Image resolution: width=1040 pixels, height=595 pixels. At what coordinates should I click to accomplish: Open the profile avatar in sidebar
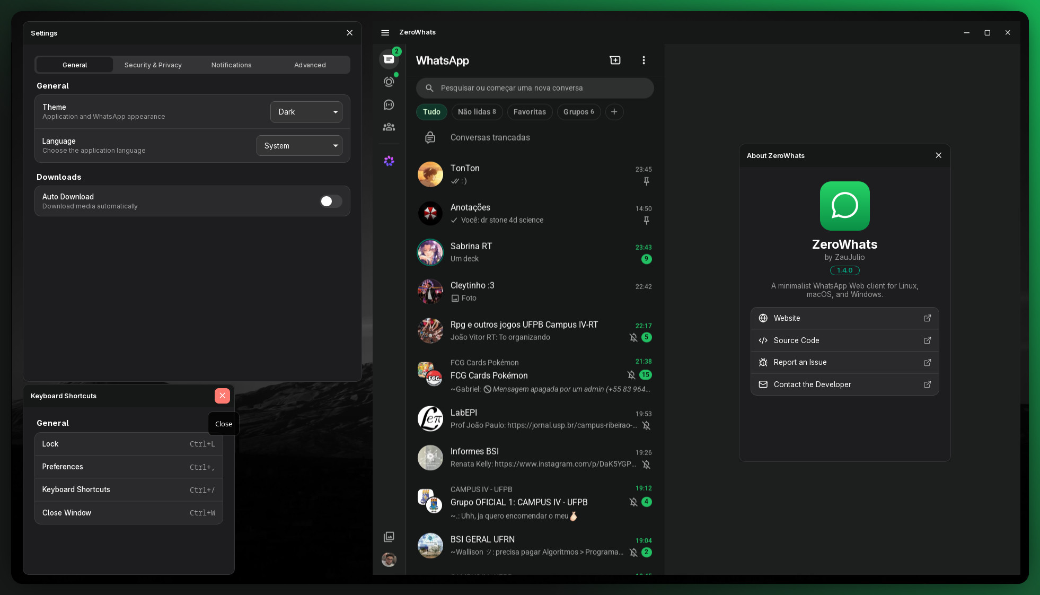pyautogui.click(x=389, y=559)
